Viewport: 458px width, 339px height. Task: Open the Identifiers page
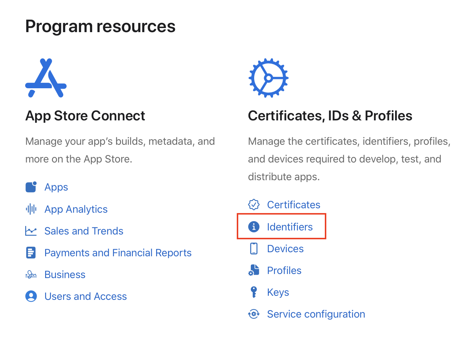290,227
